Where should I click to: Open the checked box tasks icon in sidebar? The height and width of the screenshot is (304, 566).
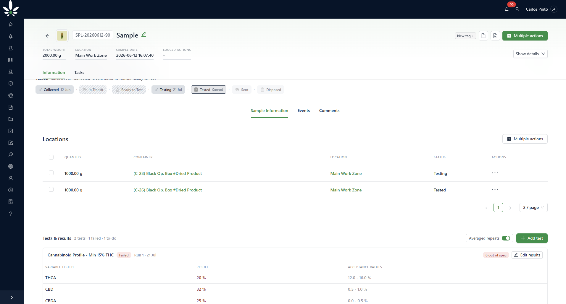click(x=11, y=131)
